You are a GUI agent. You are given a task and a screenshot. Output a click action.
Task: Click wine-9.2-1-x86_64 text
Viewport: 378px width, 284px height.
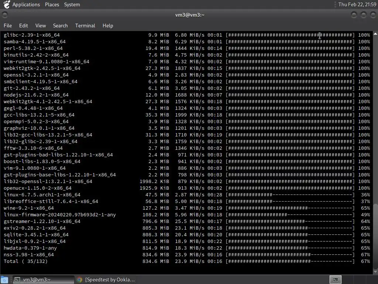[29, 208]
